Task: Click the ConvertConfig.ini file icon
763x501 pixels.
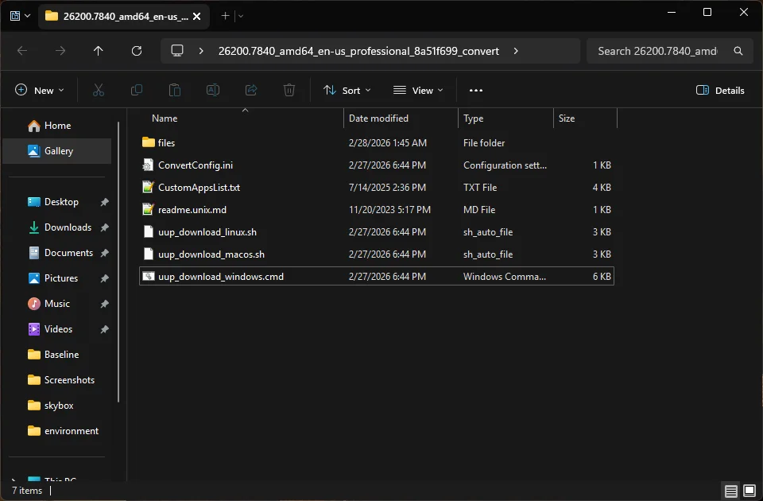Action: [148, 165]
